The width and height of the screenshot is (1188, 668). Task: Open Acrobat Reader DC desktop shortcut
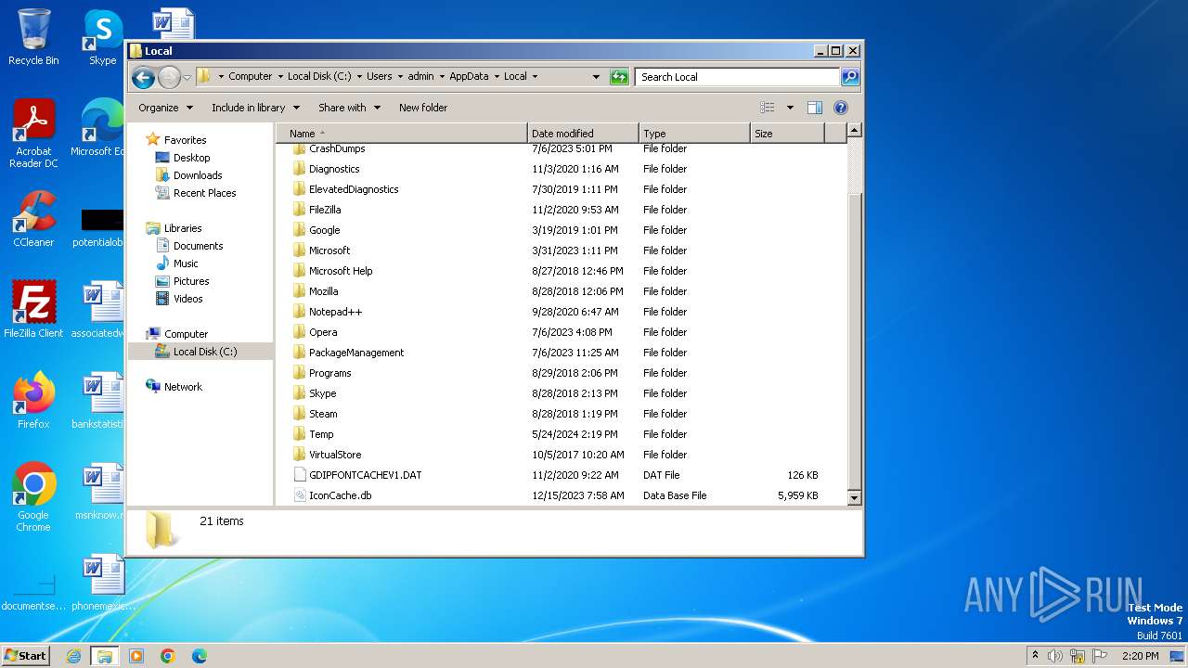[x=33, y=135]
